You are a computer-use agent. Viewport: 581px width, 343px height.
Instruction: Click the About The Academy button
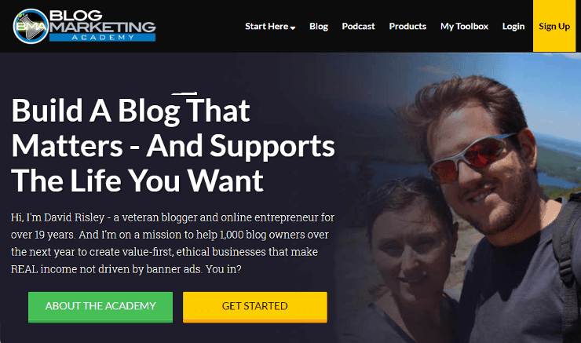100,307
